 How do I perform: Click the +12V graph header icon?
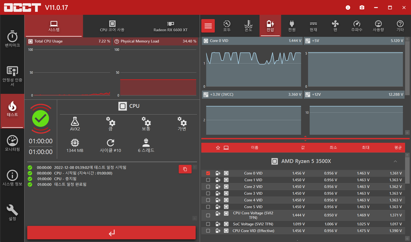tap(308, 95)
